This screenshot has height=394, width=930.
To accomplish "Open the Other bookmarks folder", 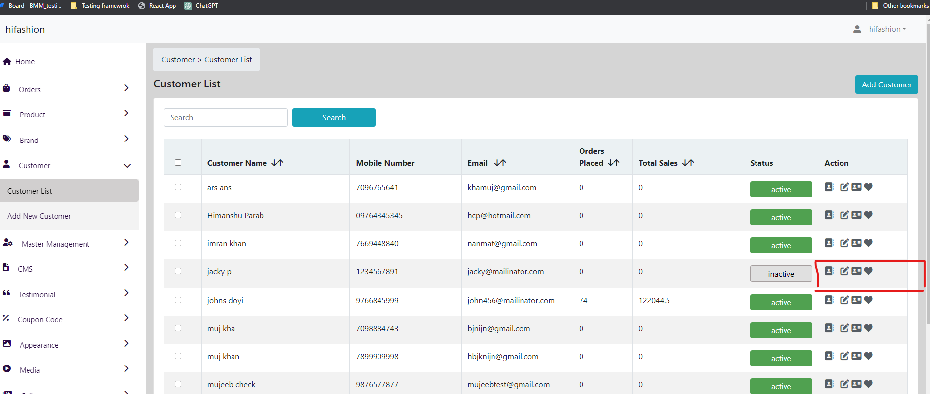I will 901,6.
